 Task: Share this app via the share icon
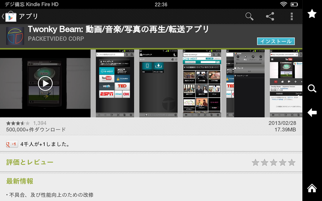[x=270, y=16]
